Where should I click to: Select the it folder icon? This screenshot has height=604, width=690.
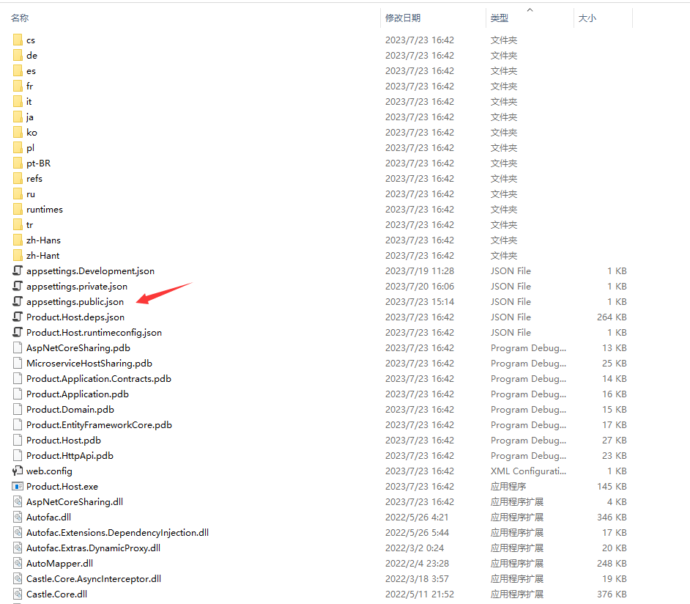[x=18, y=102]
